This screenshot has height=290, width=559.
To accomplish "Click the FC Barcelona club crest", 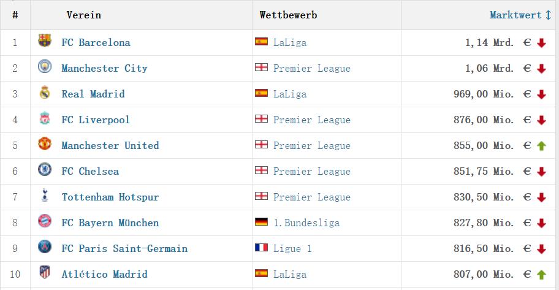I will pyautogui.click(x=45, y=42).
